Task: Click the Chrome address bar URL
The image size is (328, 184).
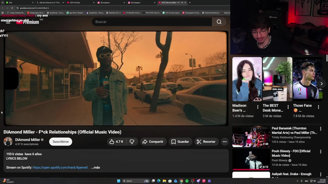Action: pos(34,8)
